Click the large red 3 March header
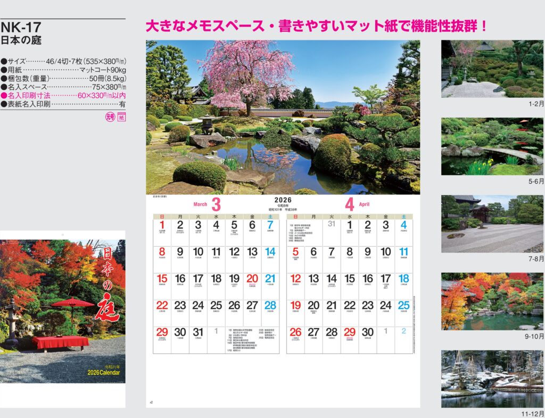Viewport: 545px width, 418px height. click(216, 204)
